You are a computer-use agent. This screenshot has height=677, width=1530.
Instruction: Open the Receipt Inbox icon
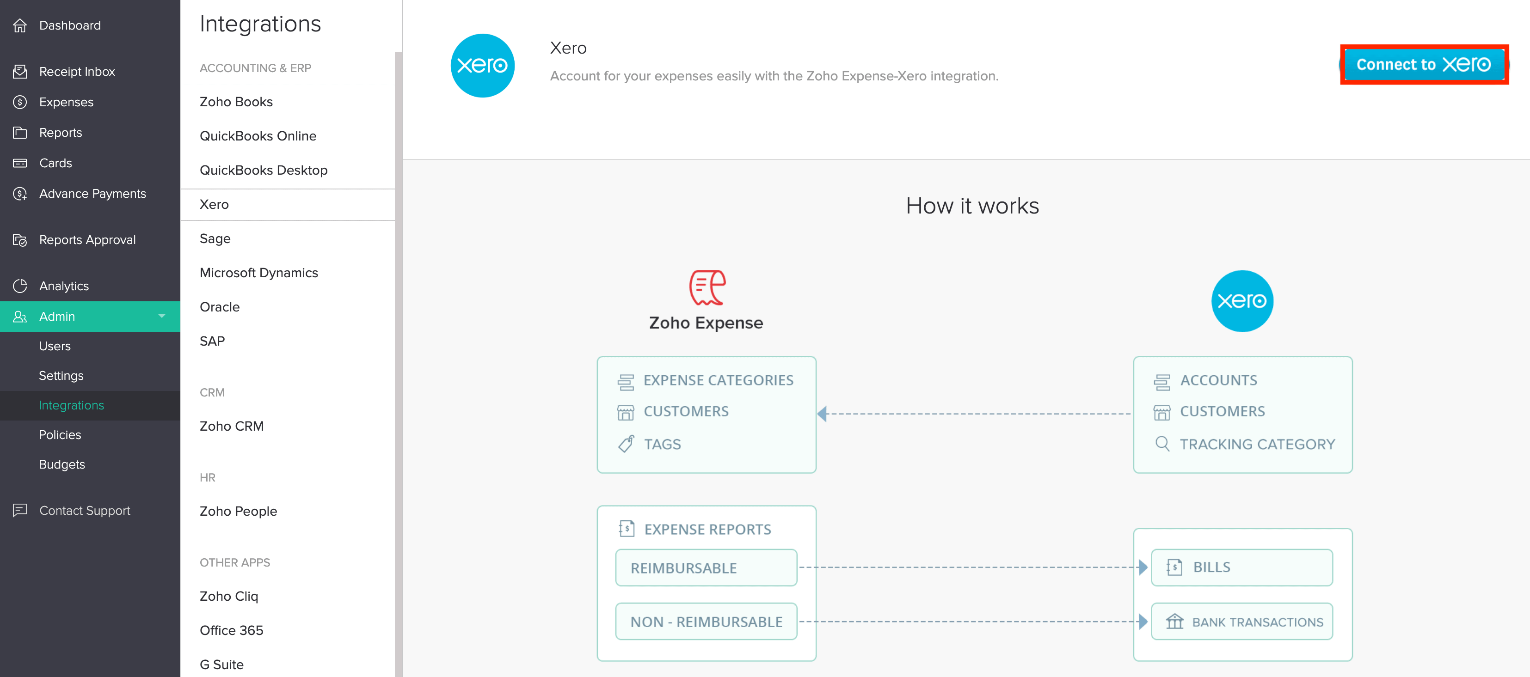click(20, 71)
